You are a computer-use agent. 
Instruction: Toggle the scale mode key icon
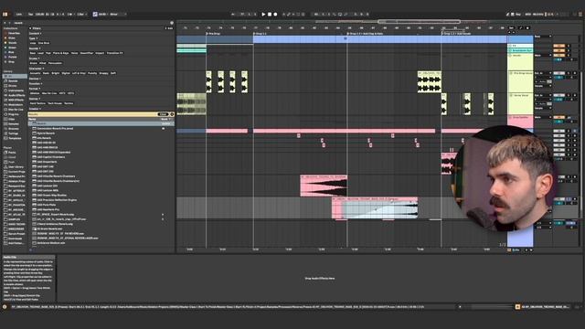pos(95,15)
